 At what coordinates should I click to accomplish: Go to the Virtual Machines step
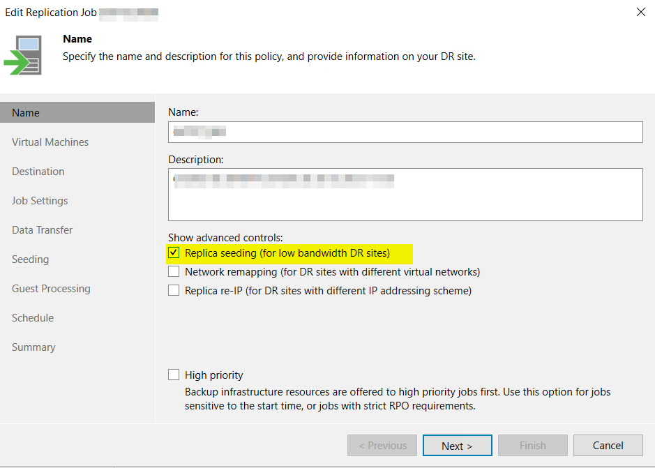coord(50,142)
